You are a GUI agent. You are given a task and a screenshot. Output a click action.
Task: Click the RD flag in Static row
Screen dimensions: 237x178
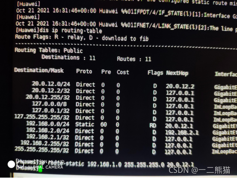point(153,125)
